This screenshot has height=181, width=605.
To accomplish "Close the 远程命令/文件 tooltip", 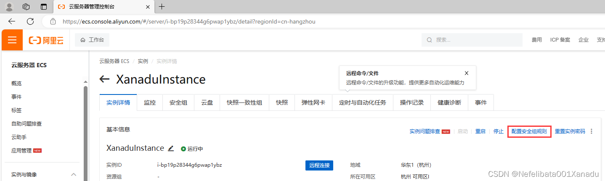I will tap(466, 73).
